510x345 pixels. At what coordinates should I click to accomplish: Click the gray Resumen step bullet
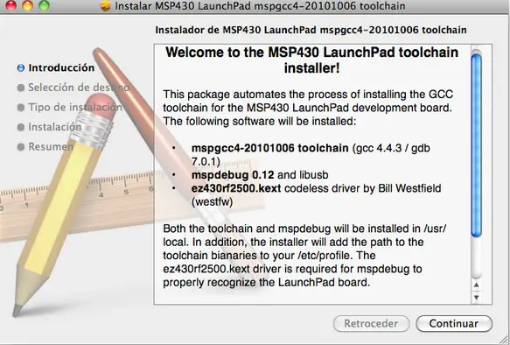point(20,147)
